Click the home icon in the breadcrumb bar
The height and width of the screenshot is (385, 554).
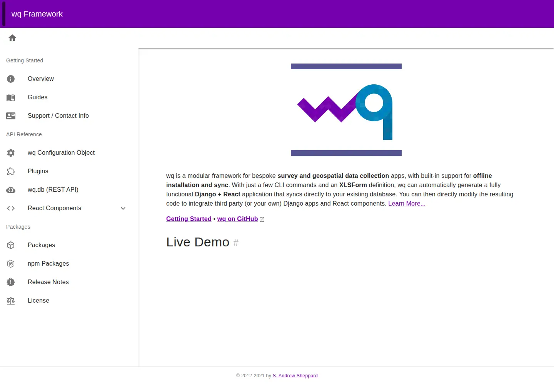[x=12, y=38]
